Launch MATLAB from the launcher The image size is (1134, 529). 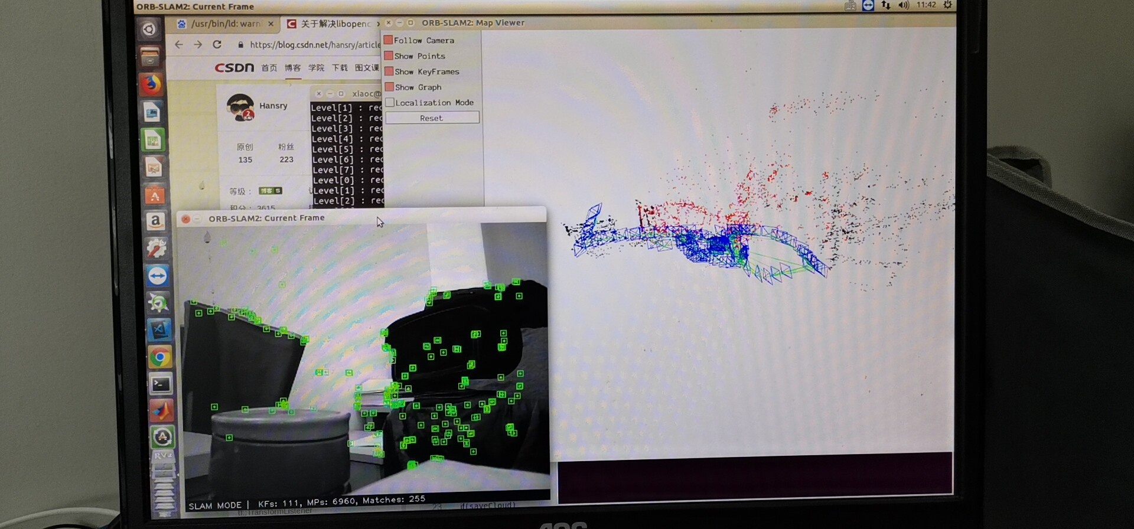pyautogui.click(x=161, y=410)
